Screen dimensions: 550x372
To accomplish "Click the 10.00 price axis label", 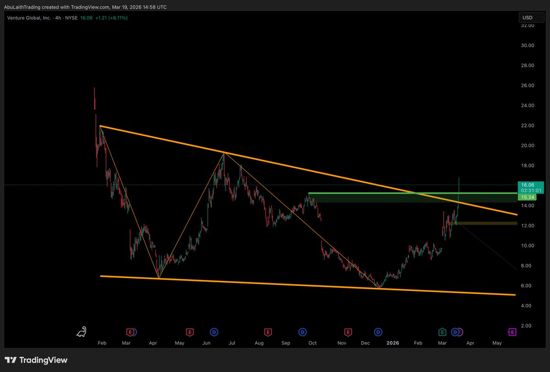I will pos(528,246).
